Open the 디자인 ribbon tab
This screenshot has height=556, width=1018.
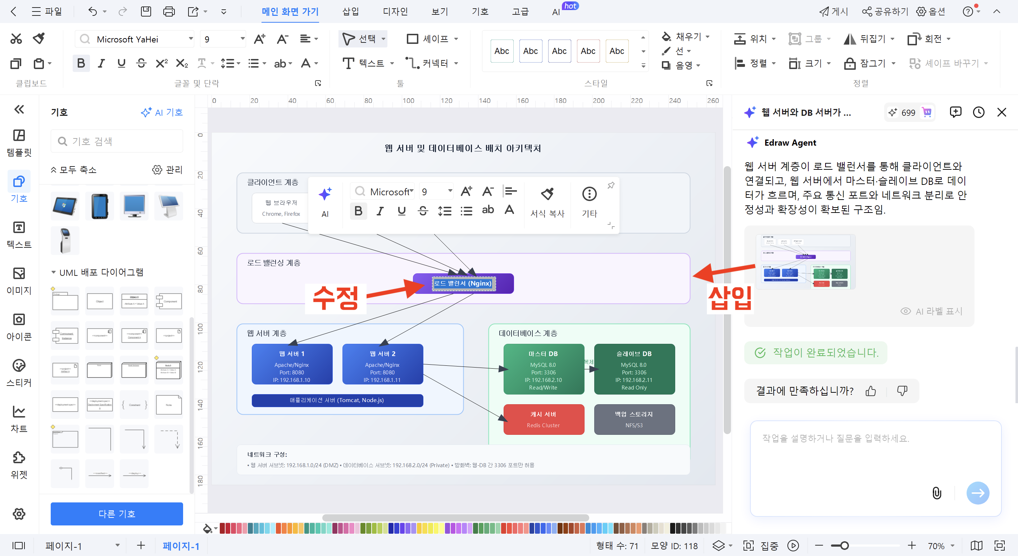pyautogui.click(x=395, y=12)
